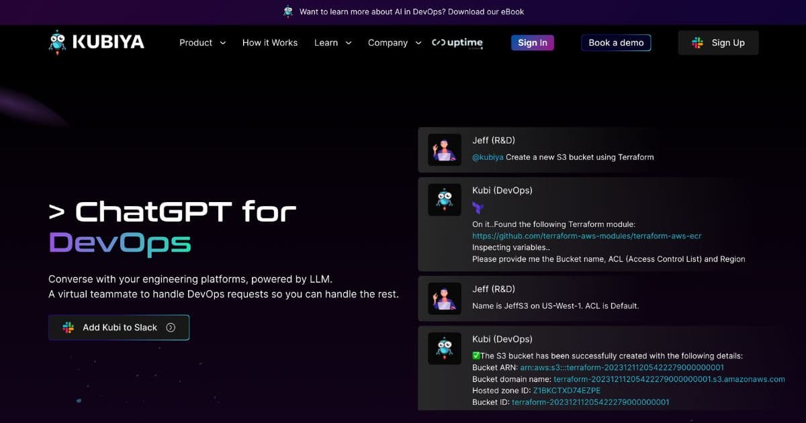Click the Slack icon in Sign Up button
This screenshot has height=423, width=806.
[x=698, y=42]
